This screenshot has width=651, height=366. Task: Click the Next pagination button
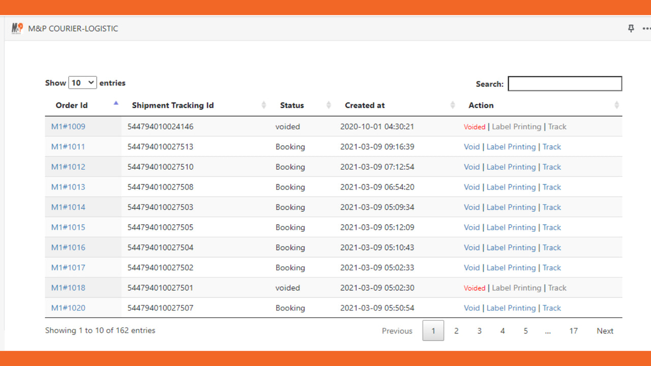click(x=605, y=330)
